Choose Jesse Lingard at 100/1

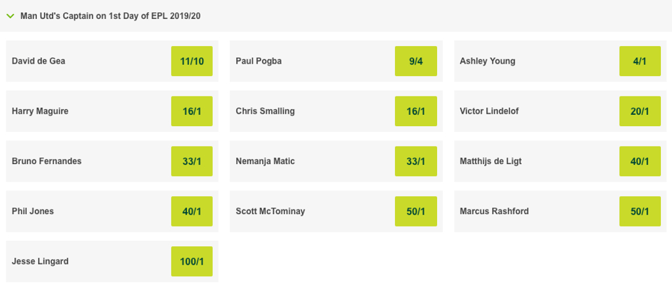[192, 261]
